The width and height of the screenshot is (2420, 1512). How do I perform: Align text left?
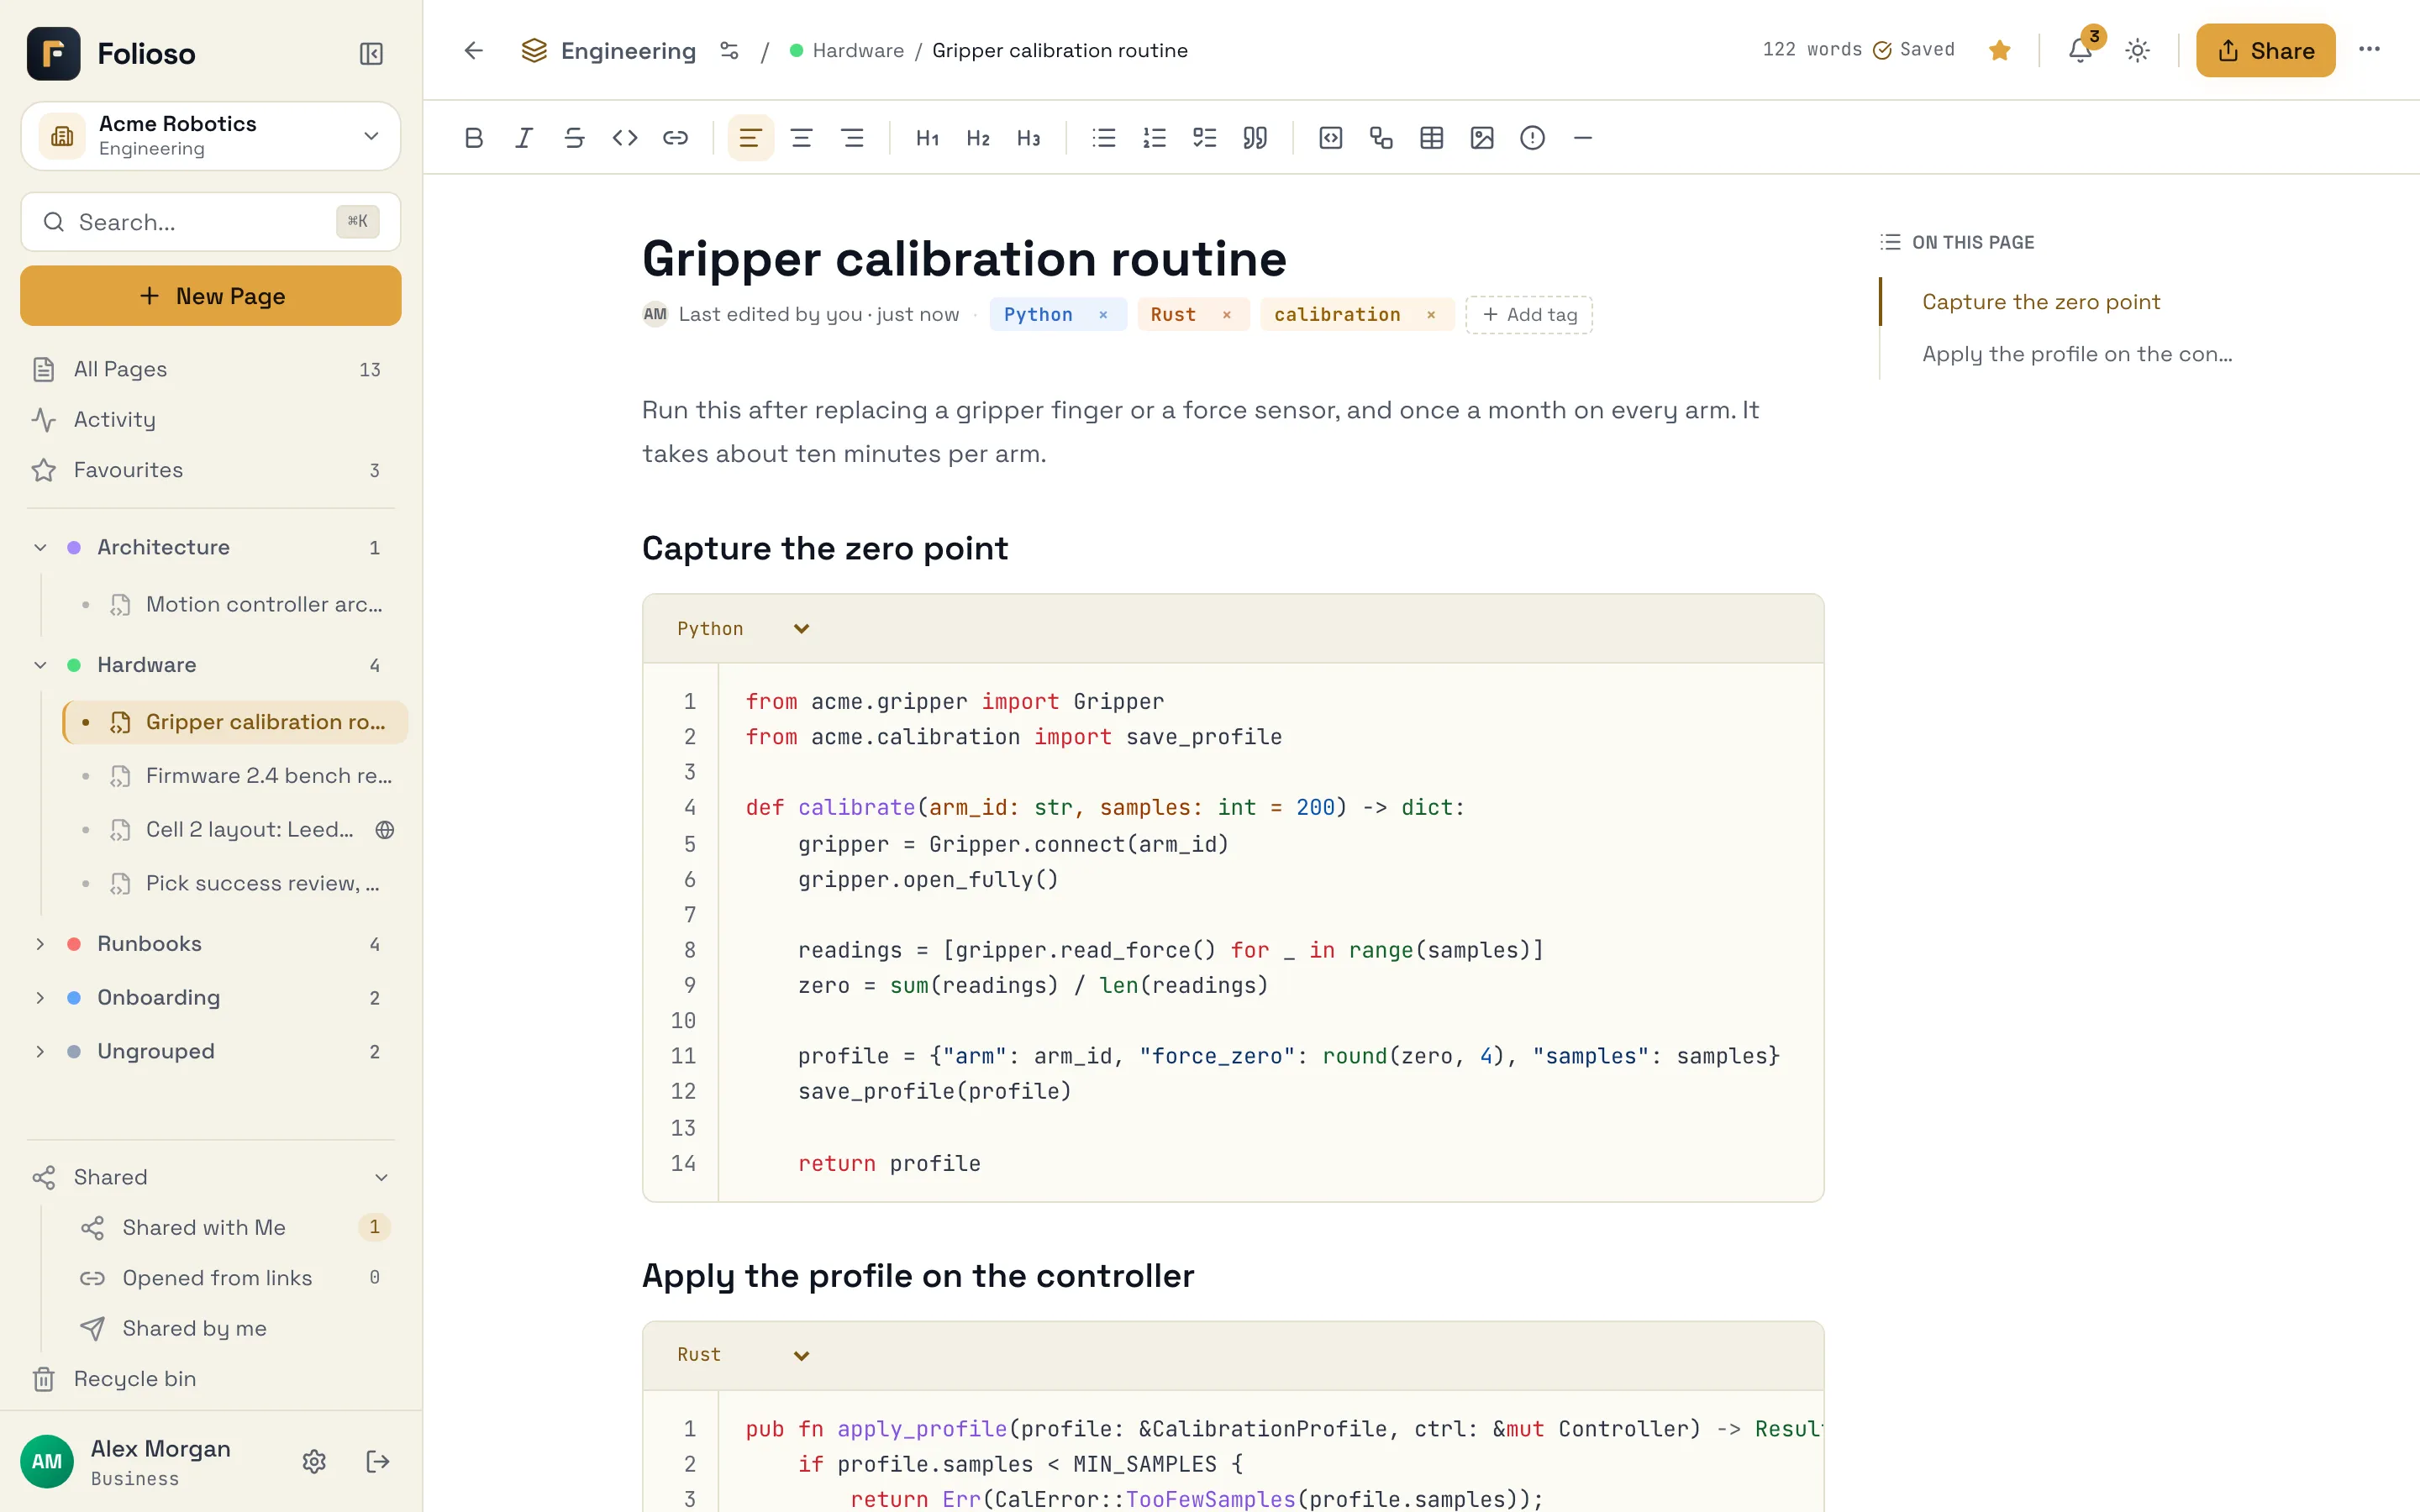(x=751, y=138)
